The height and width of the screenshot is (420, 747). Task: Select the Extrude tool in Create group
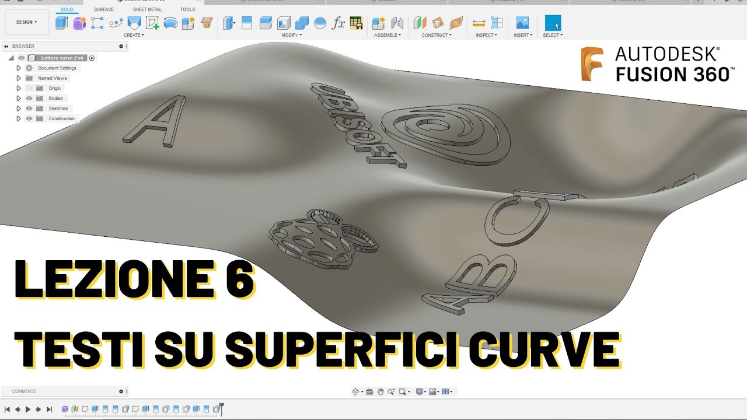61,23
